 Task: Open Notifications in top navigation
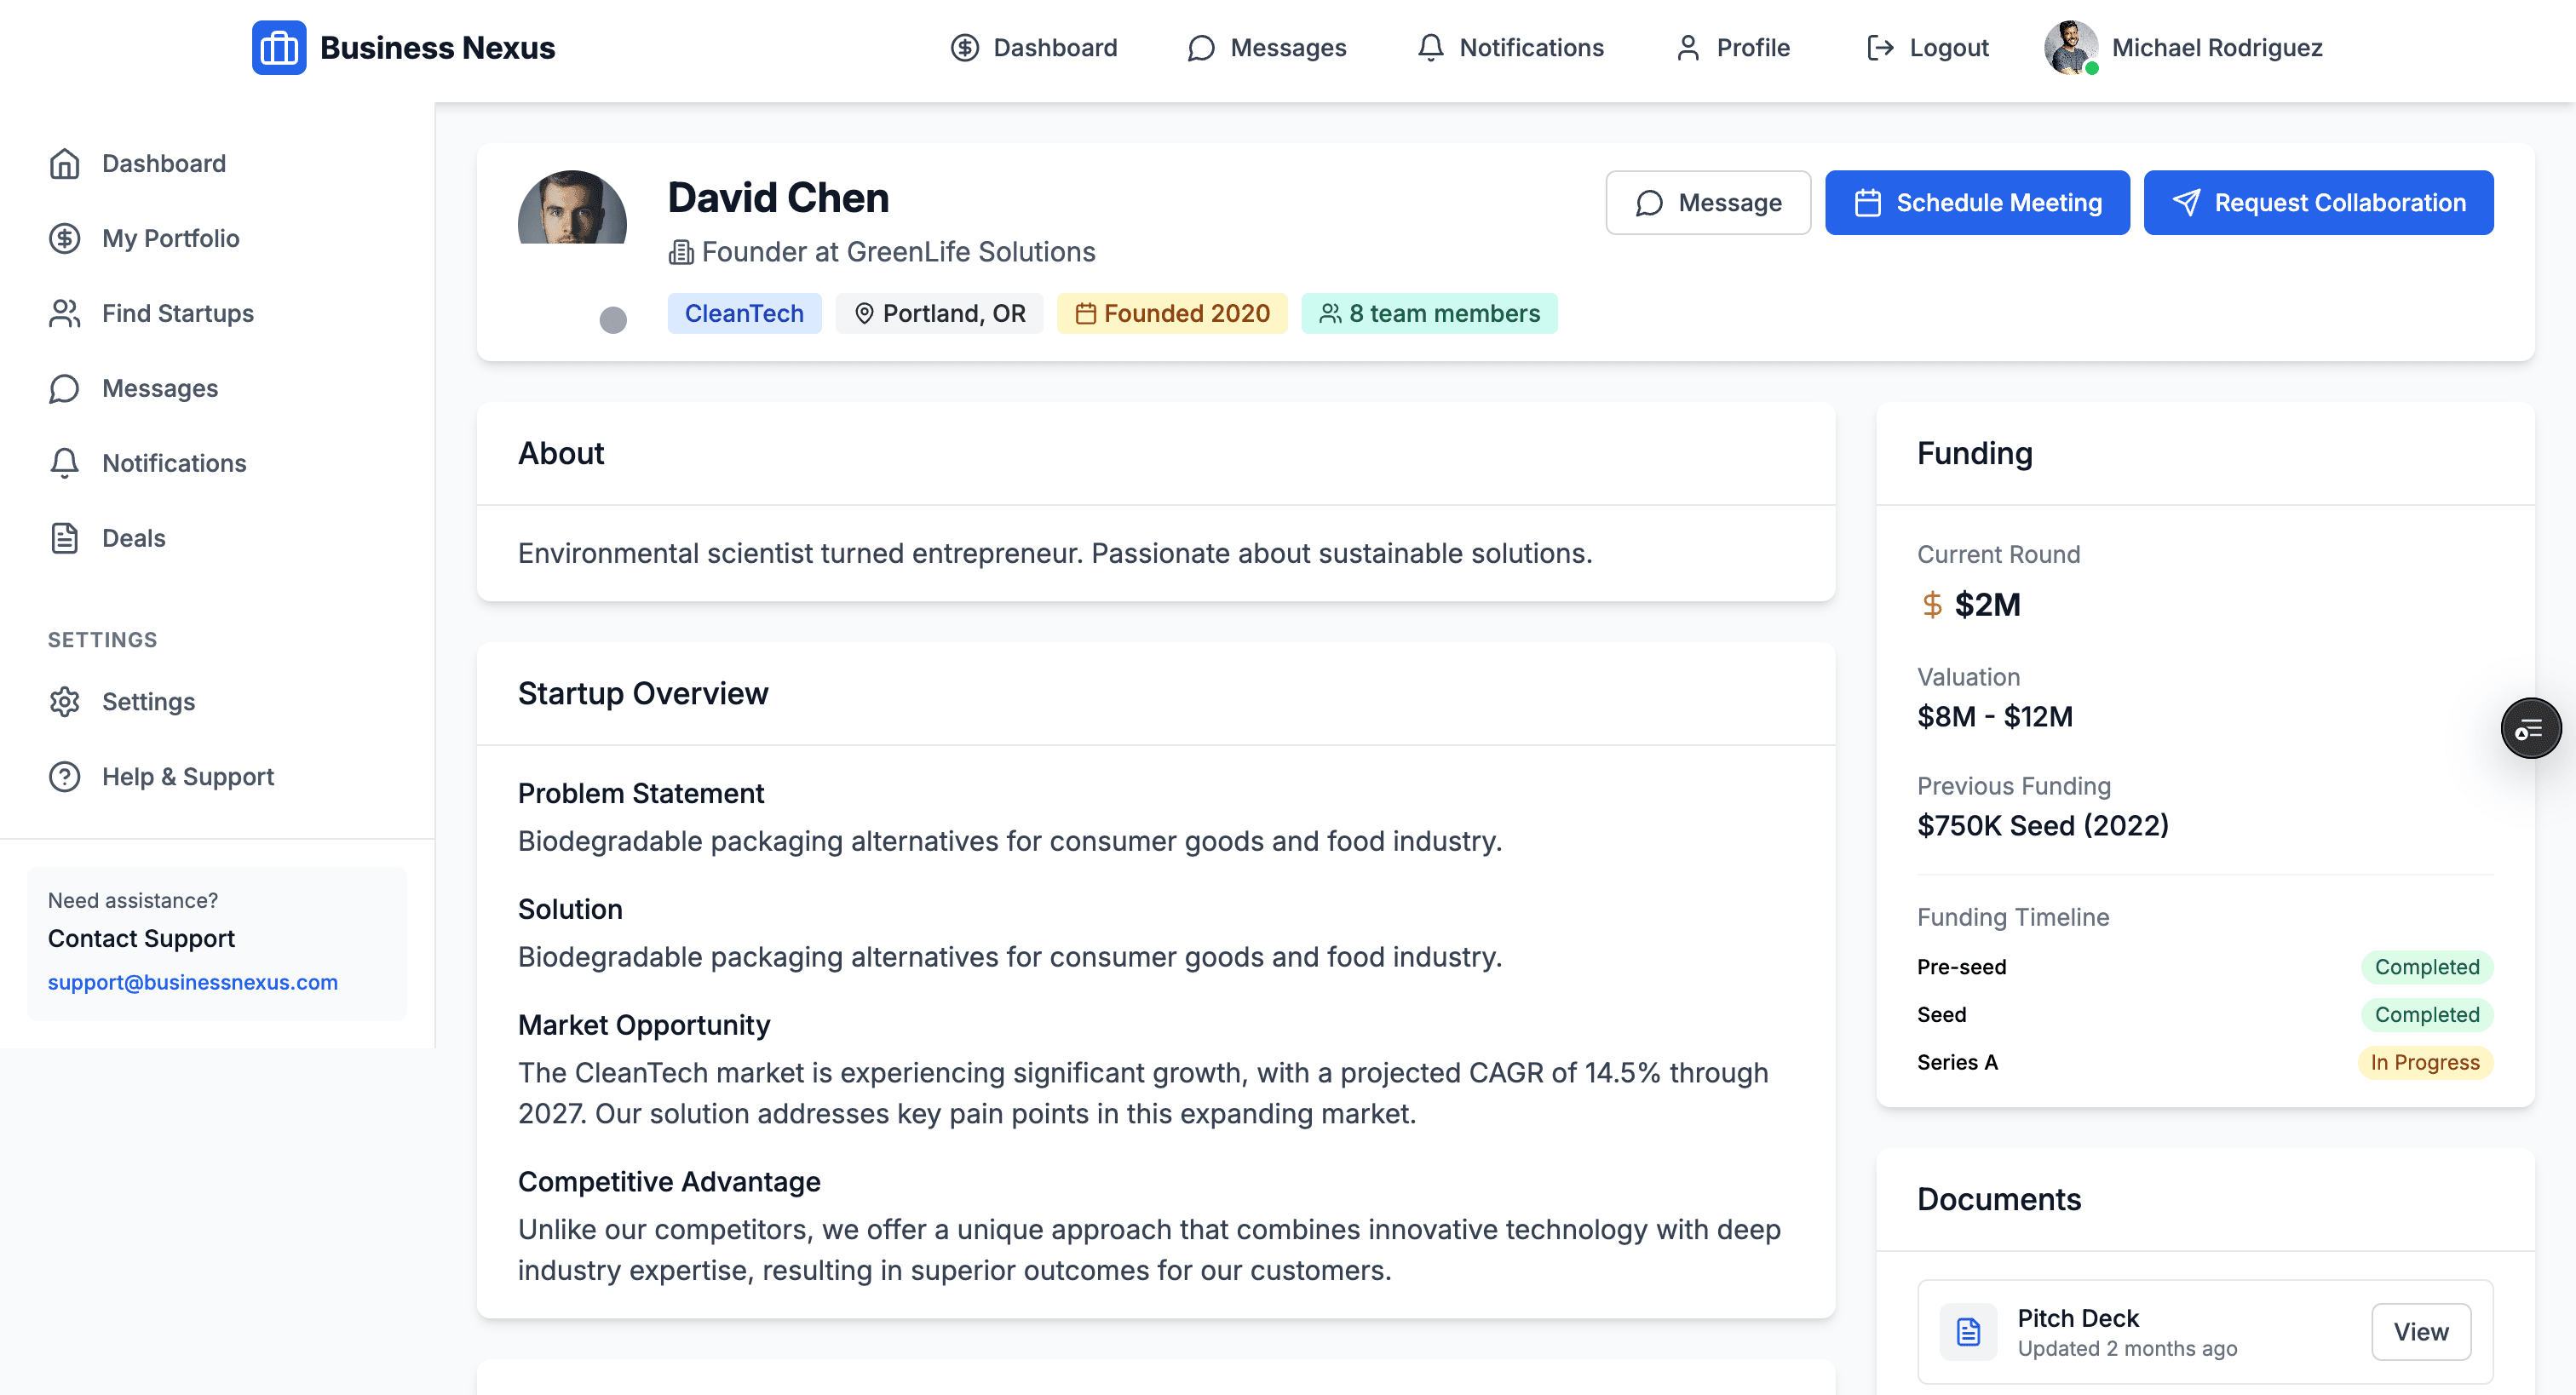coord(1510,47)
